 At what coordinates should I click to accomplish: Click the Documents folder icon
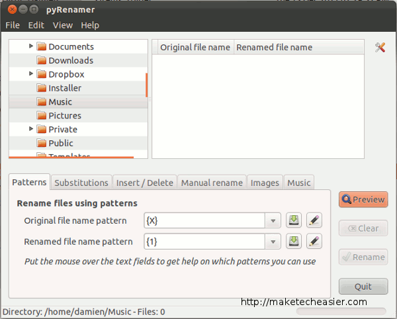(42, 46)
